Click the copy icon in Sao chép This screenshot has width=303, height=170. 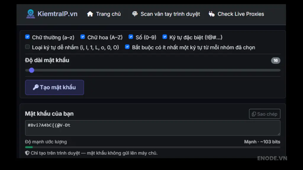coord(254,114)
